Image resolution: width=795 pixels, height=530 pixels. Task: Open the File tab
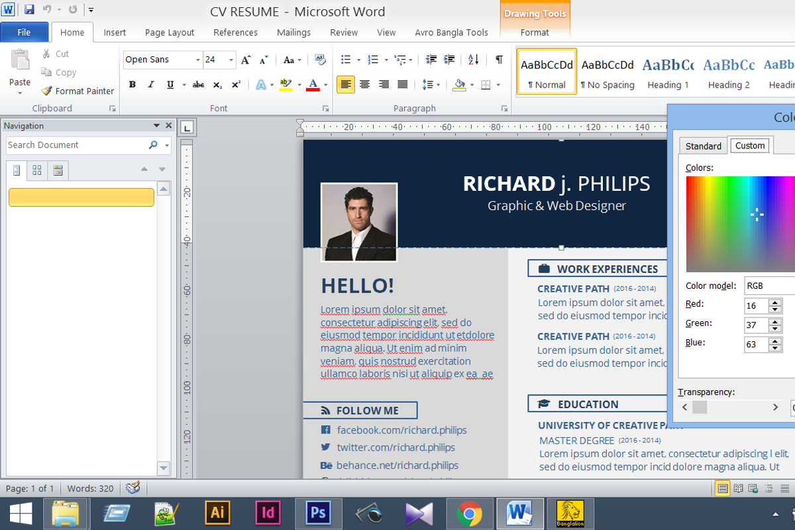click(x=24, y=32)
